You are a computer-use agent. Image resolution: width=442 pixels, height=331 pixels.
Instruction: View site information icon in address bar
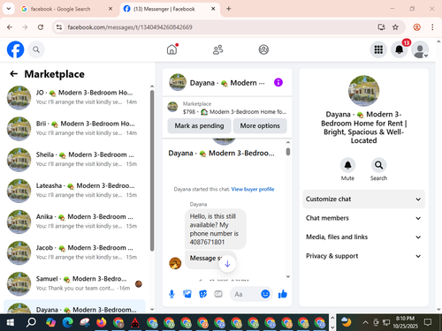tap(59, 27)
